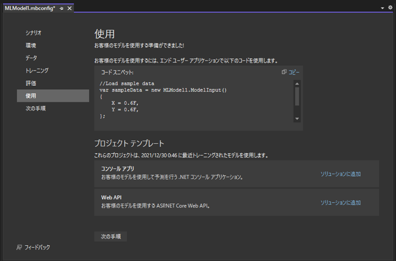Add Web API to the solution
The image size is (396, 261).
341,203
